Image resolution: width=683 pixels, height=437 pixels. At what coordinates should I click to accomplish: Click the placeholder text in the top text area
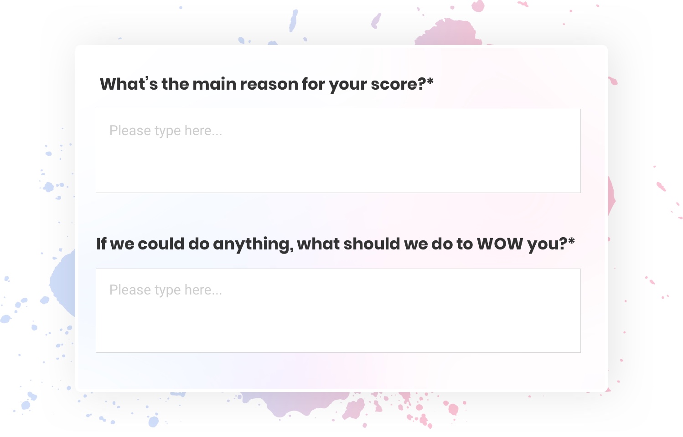(166, 131)
